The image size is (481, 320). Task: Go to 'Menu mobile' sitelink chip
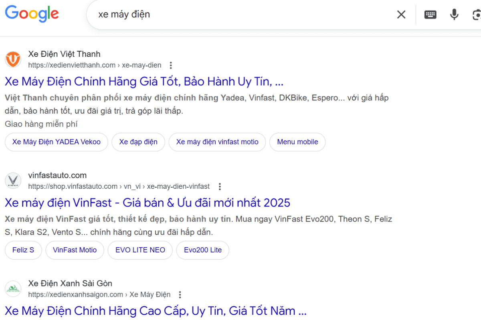pos(297,142)
